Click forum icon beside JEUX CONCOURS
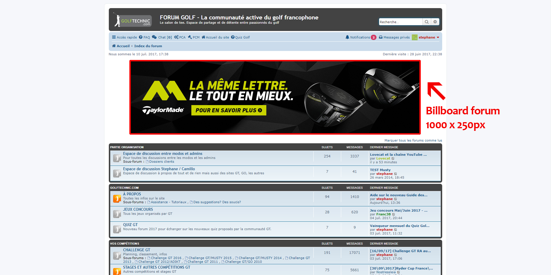Image resolution: width=551 pixels, height=275 pixels. pyautogui.click(x=117, y=214)
